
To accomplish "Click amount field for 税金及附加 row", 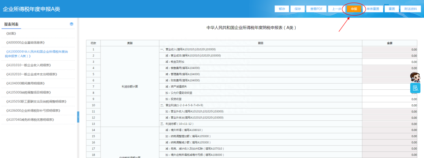I will tap(390, 62).
